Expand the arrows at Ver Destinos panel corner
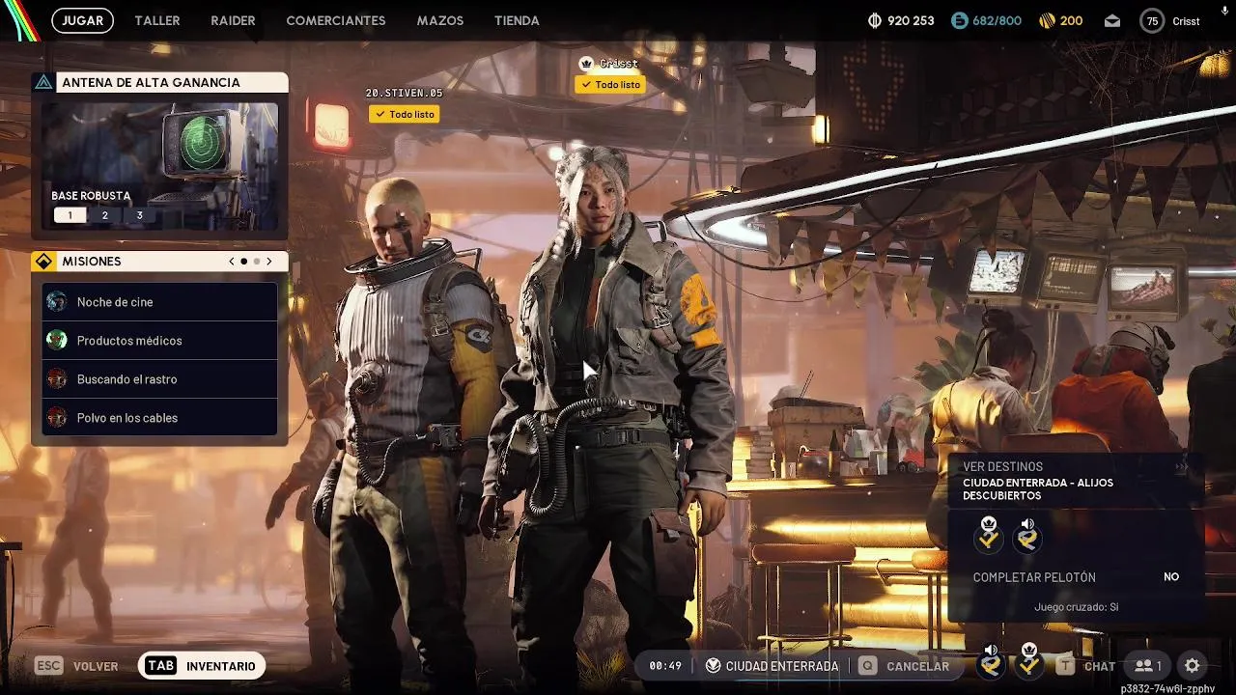The height and width of the screenshot is (695, 1236). (x=1181, y=467)
